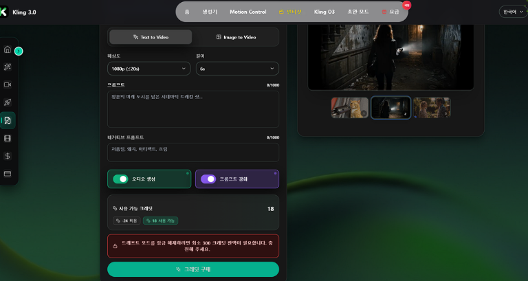The height and width of the screenshot is (281, 528).
Task: Select the highlighted image-file sidebar icon
Action: pos(8,120)
